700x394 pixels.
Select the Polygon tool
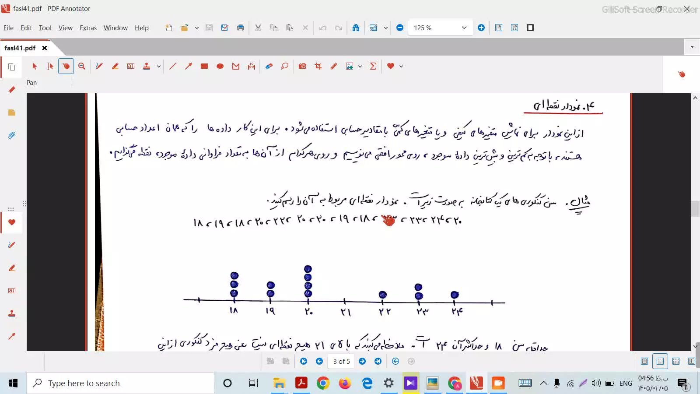[x=236, y=66]
